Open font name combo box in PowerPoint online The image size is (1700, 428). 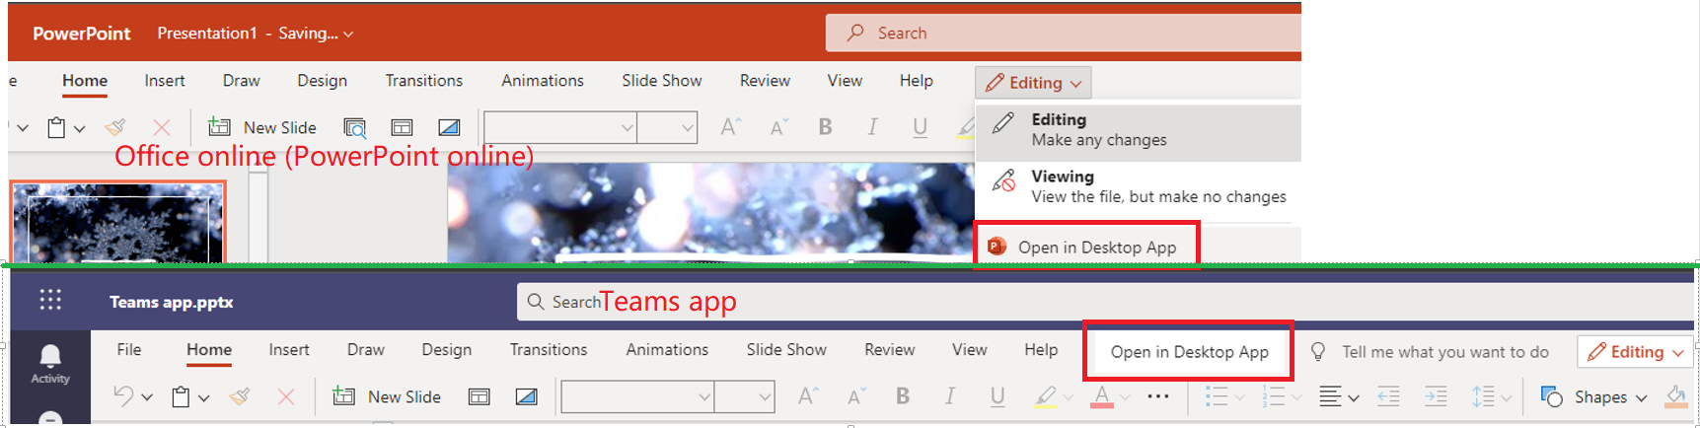559,127
